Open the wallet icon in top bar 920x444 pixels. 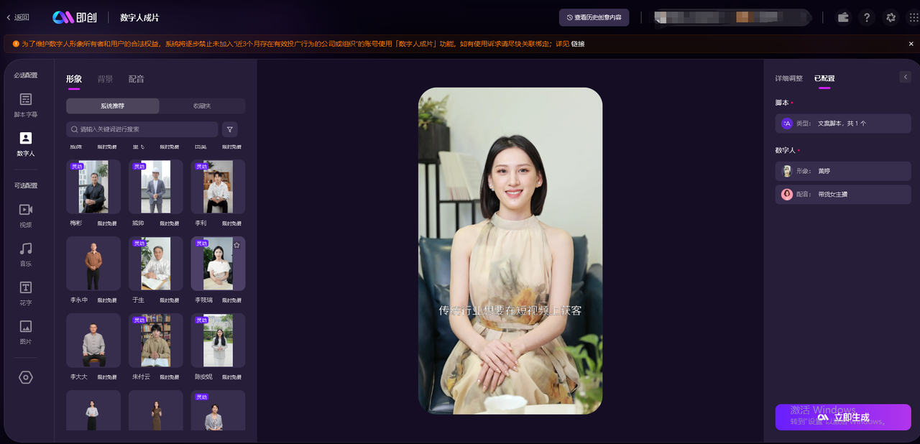click(843, 18)
